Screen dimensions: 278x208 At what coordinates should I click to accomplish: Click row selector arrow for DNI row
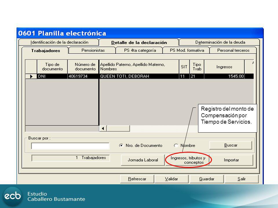pos(31,76)
